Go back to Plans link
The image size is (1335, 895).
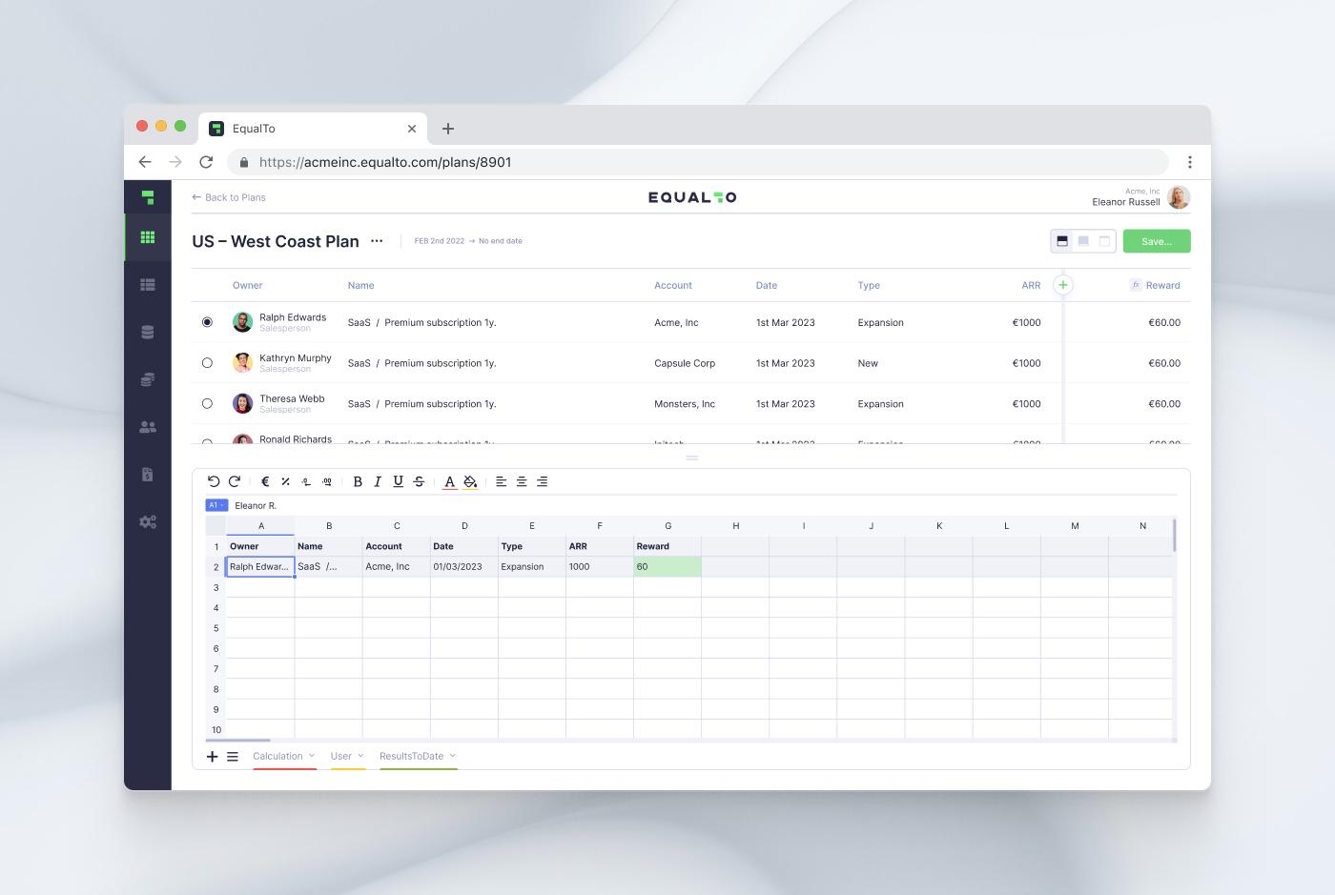point(229,197)
